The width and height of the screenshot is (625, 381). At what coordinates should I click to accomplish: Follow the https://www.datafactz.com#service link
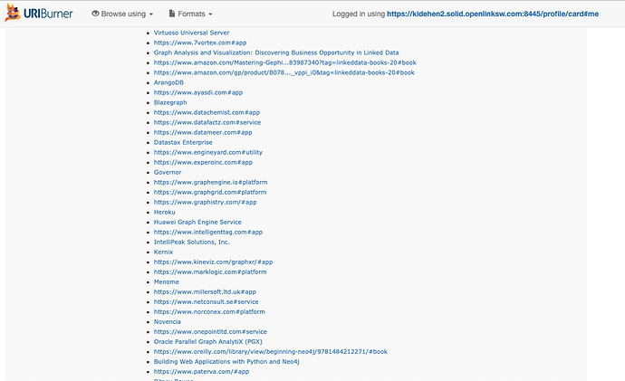point(207,122)
